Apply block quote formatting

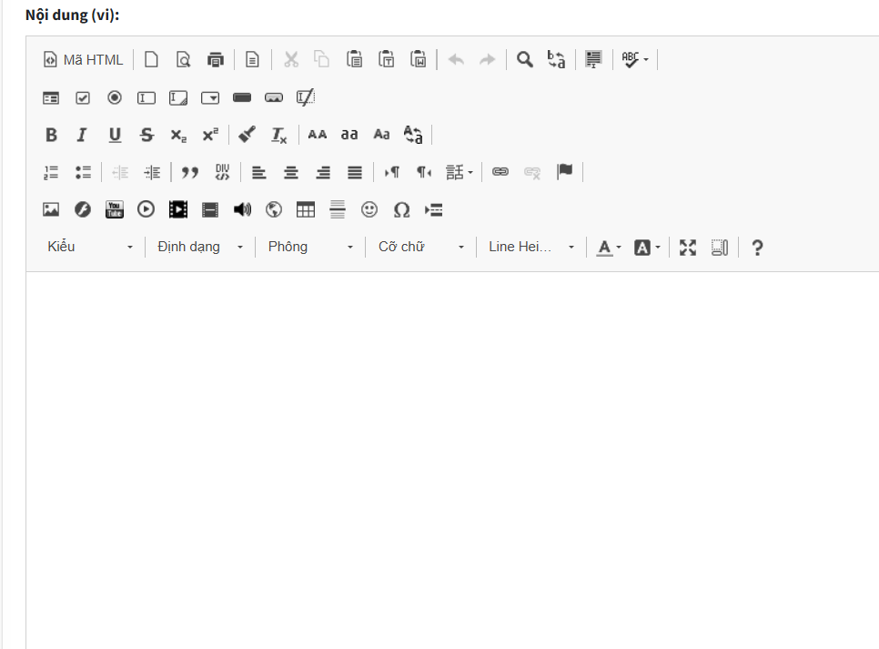click(x=189, y=172)
